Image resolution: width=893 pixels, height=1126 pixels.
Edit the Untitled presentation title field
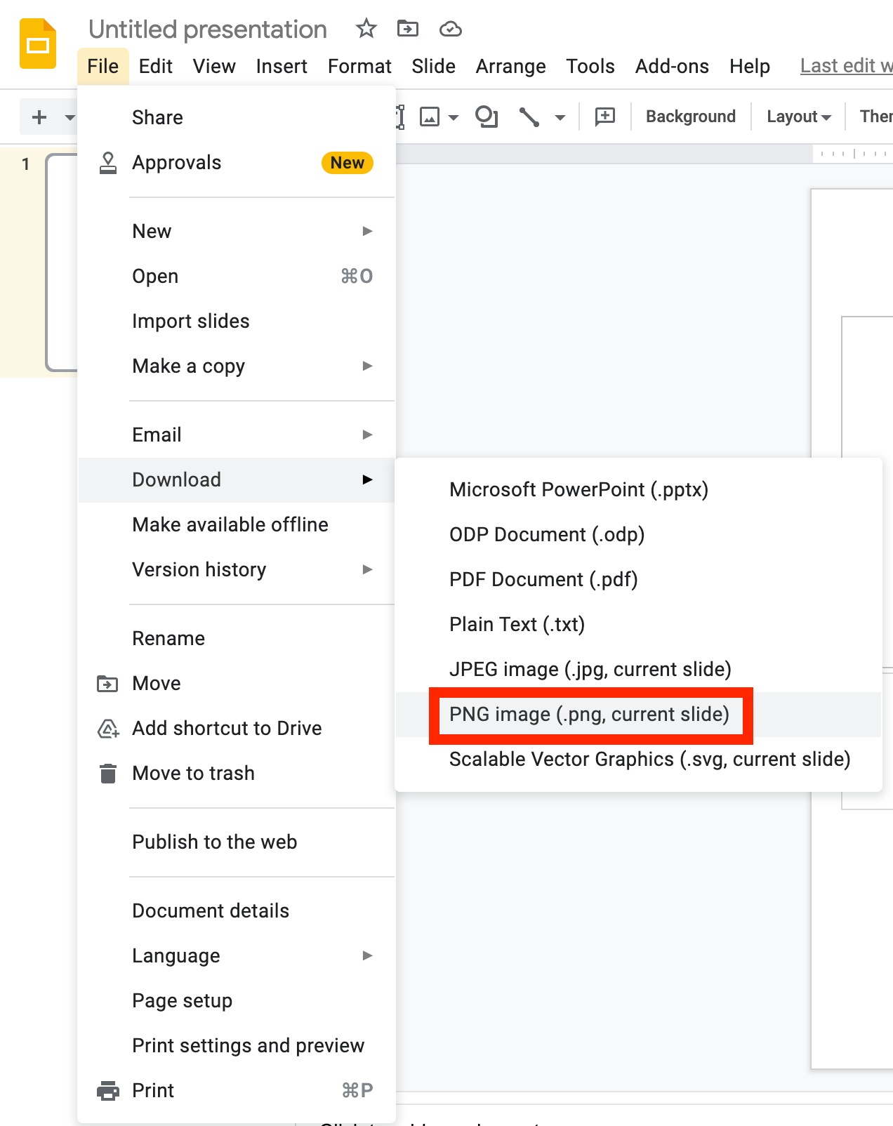208,29
